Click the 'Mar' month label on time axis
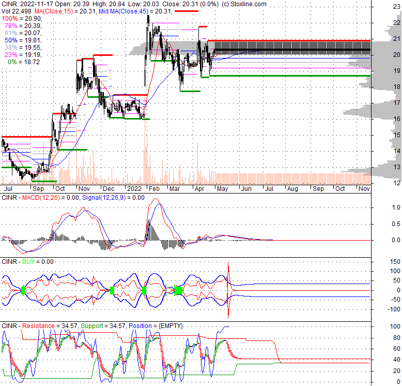Screen dimensions: 402x386 click(x=175, y=189)
